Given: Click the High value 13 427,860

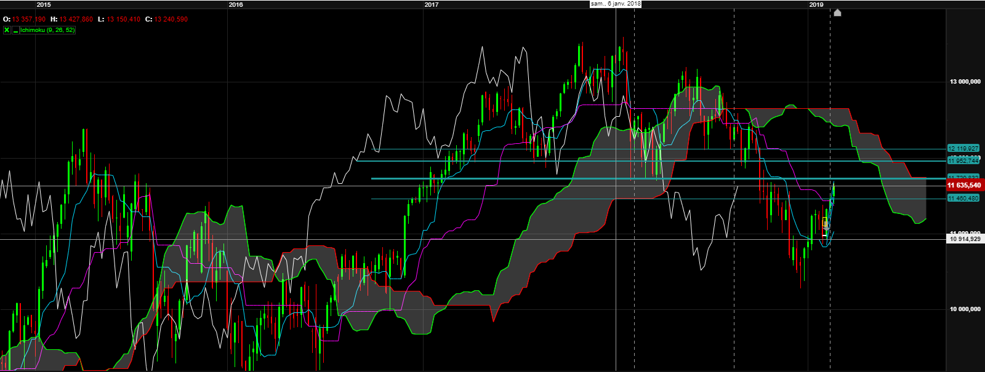Looking at the screenshot, I should pyautogui.click(x=76, y=19).
